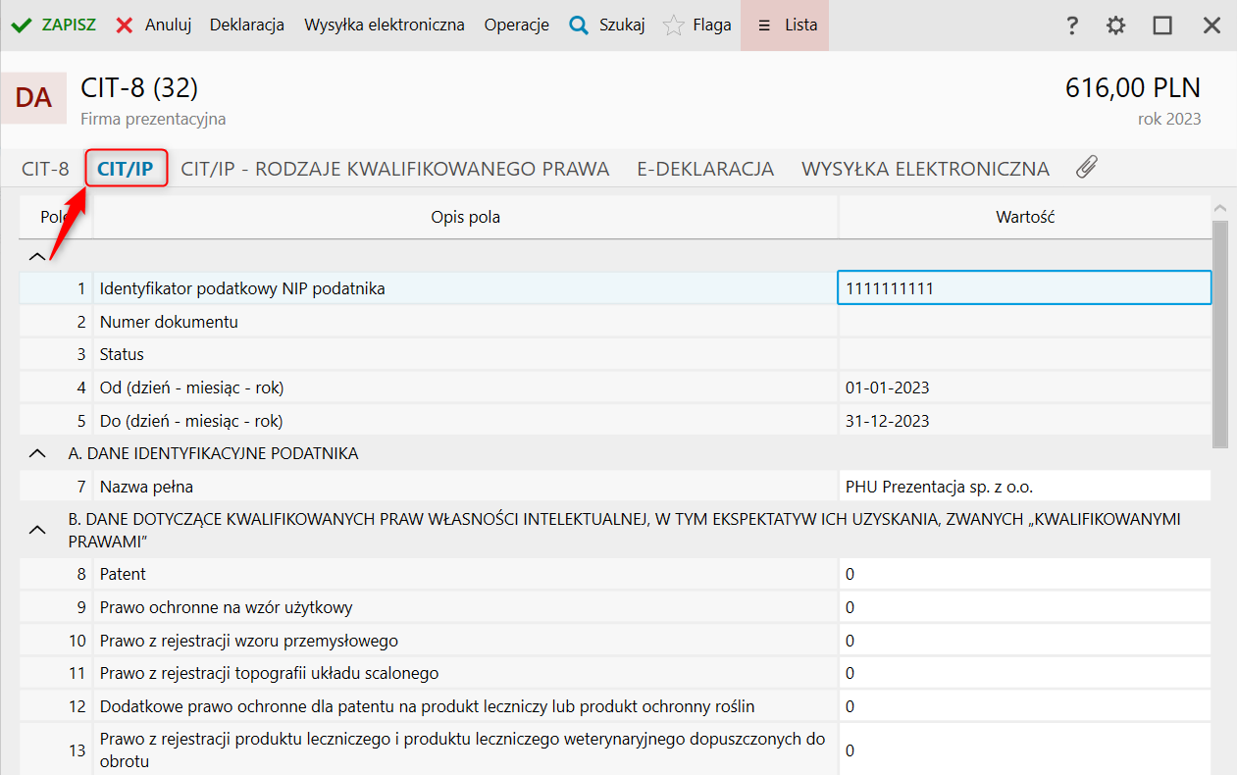Collapse the top header fields section
1237x775 pixels.
(37, 256)
